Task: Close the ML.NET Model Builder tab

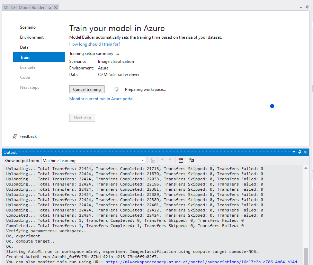Action: pyautogui.click(x=55, y=8)
